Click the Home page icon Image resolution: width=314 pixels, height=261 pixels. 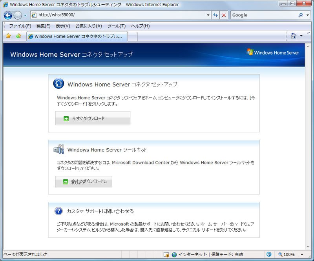[x=294, y=36]
